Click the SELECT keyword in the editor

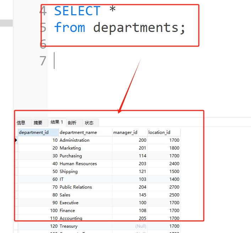[x=77, y=11]
